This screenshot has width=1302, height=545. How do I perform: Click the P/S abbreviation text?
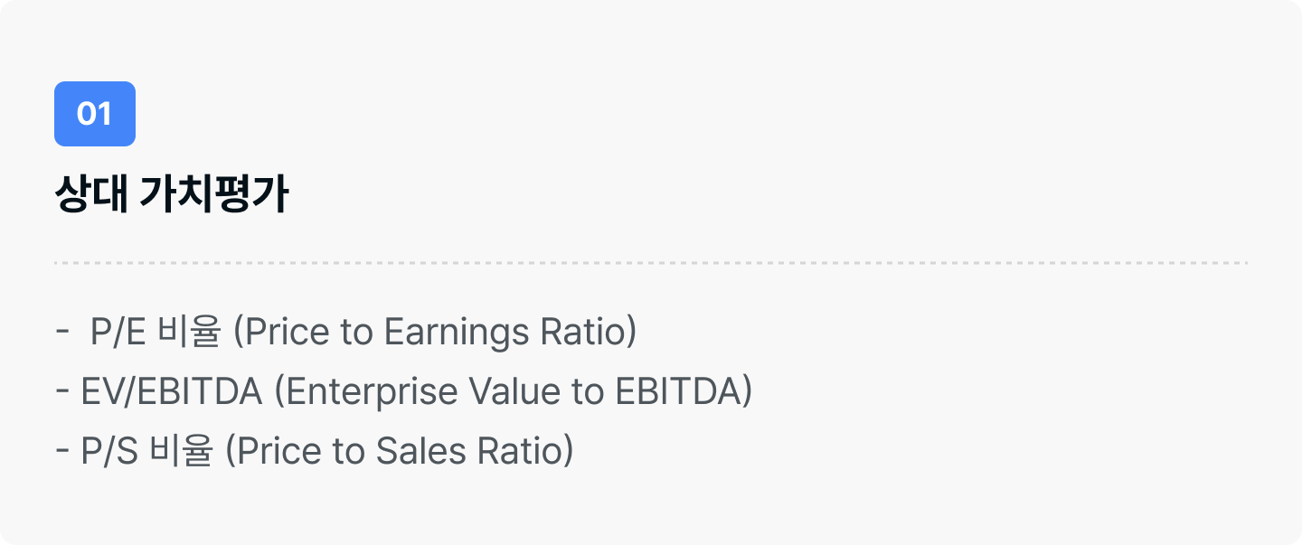pos(109,450)
